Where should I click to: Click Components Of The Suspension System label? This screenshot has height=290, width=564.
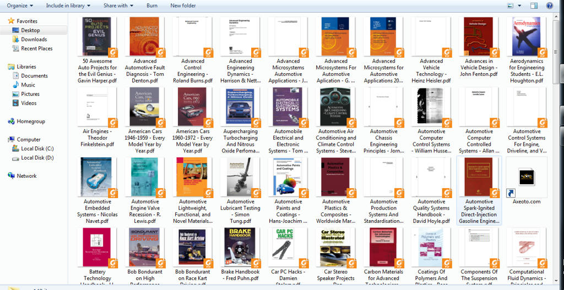479,278
